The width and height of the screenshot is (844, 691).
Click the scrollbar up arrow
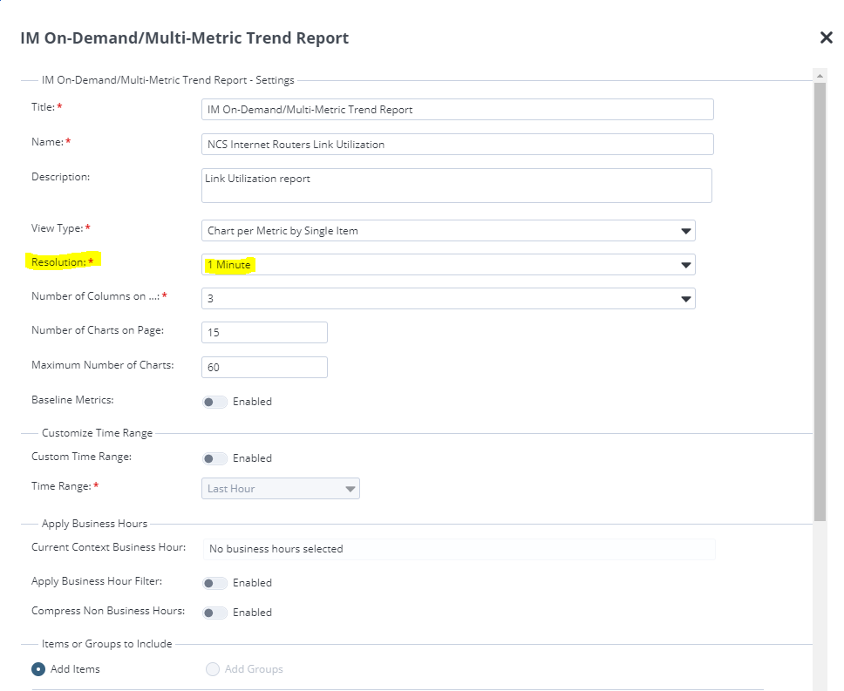(820, 77)
